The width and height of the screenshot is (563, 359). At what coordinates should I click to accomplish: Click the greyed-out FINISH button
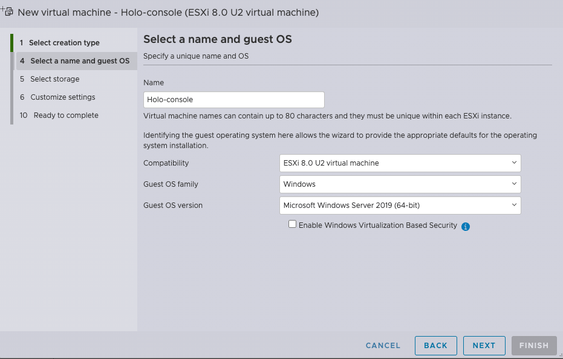click(533, 346)
